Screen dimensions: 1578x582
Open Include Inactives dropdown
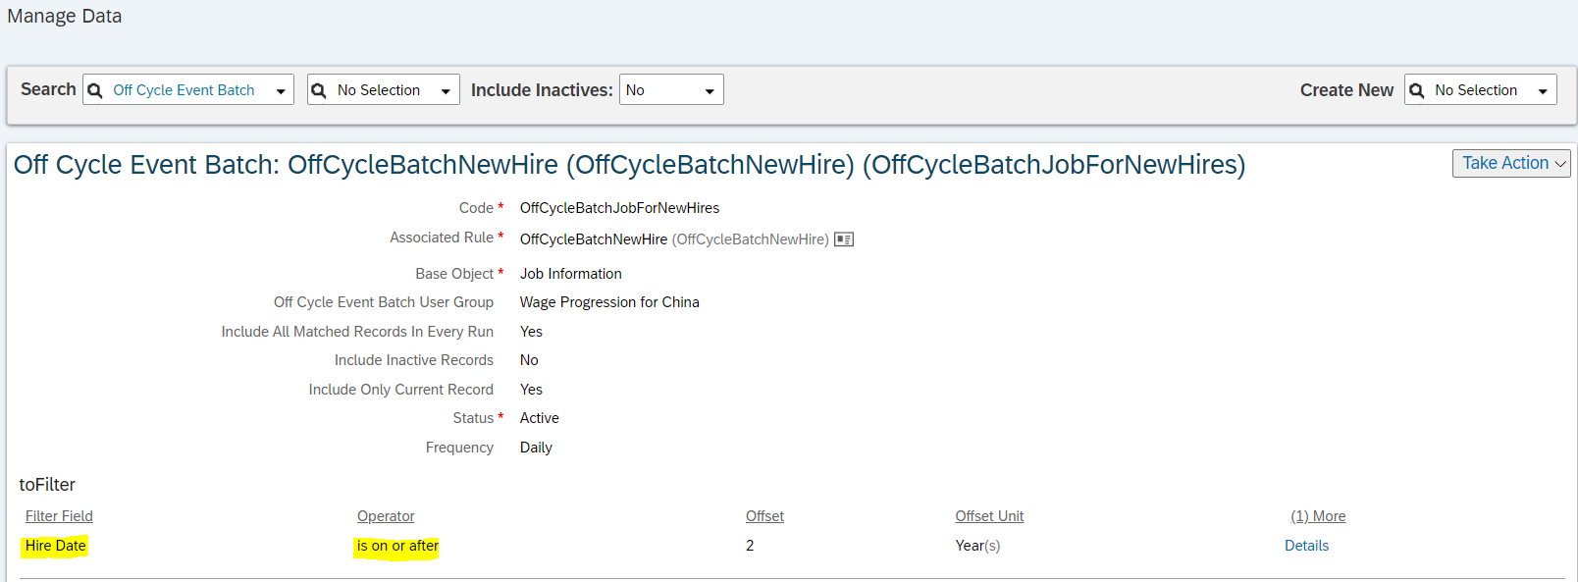(x=671, y=90)
